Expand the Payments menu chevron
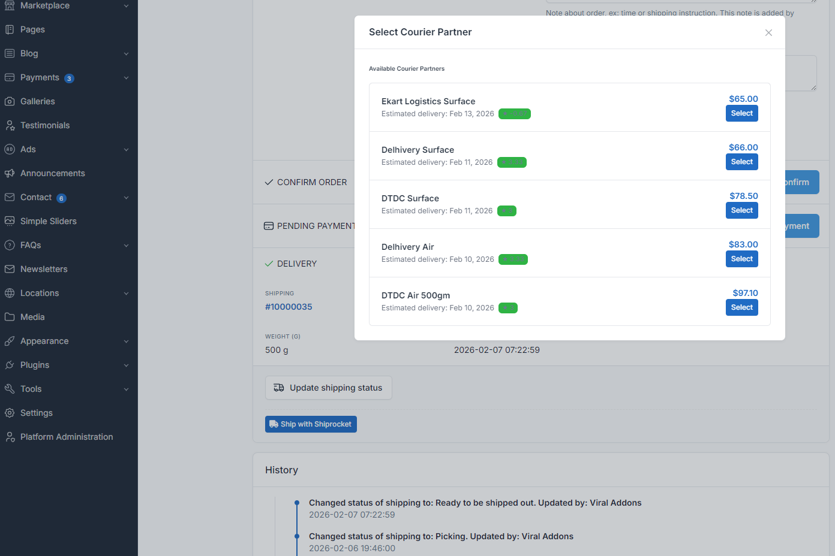This screenshot has width=835, height=556. pyautogui.click(x=126, y=78)
